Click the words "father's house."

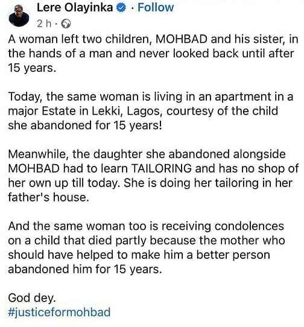click(49, 197)
